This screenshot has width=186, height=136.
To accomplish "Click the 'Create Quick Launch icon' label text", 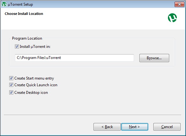I will [x=36, y=85].
